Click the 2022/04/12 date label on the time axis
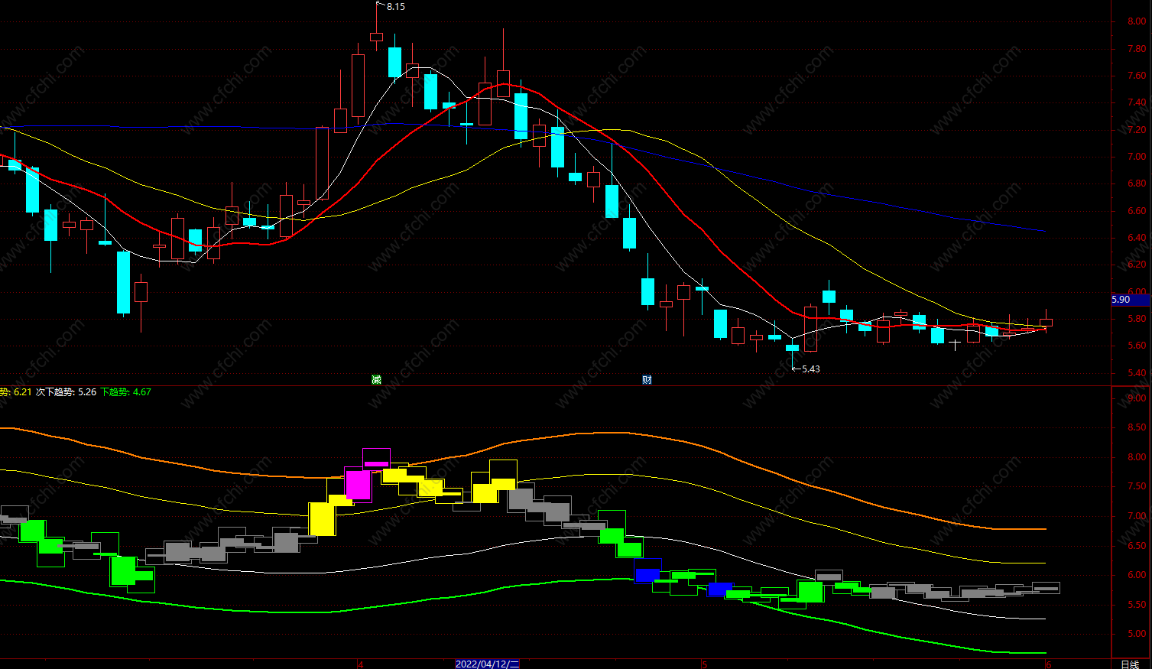Image resolution: width=1152 pixels, height=669 pixels. point(488,664)
